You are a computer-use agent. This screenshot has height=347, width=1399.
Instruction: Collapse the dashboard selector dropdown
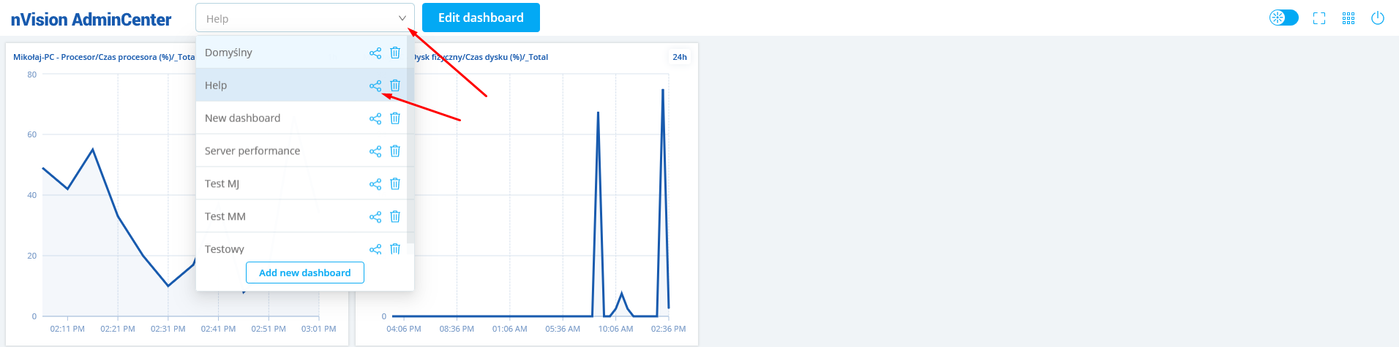(x=402, y=18)
